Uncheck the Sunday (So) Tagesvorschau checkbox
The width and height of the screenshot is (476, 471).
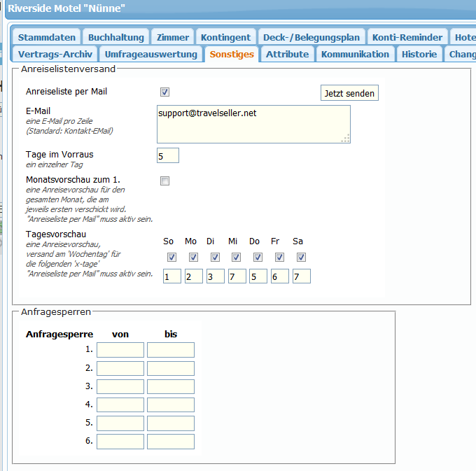pos(171,258)
